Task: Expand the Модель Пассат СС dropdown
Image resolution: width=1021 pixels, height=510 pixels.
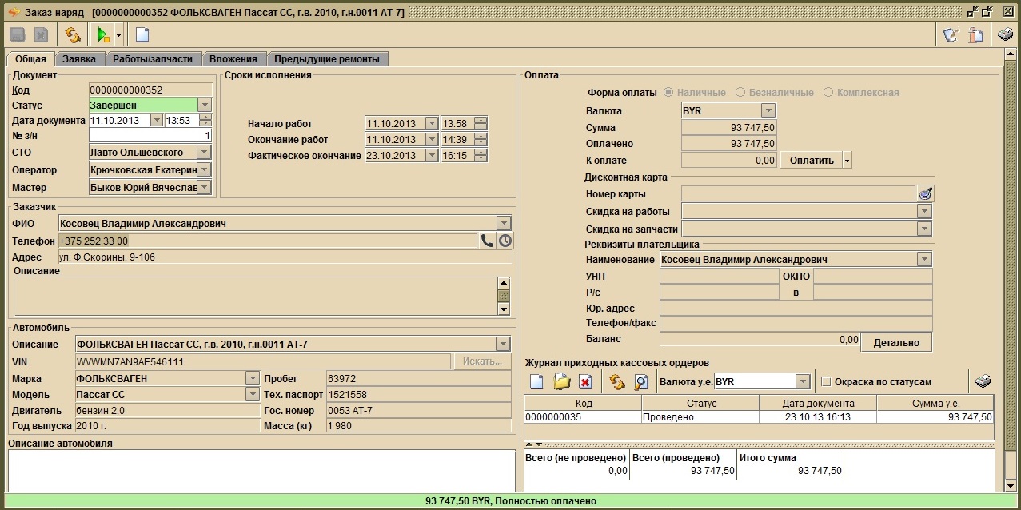Action: [252, 394]
